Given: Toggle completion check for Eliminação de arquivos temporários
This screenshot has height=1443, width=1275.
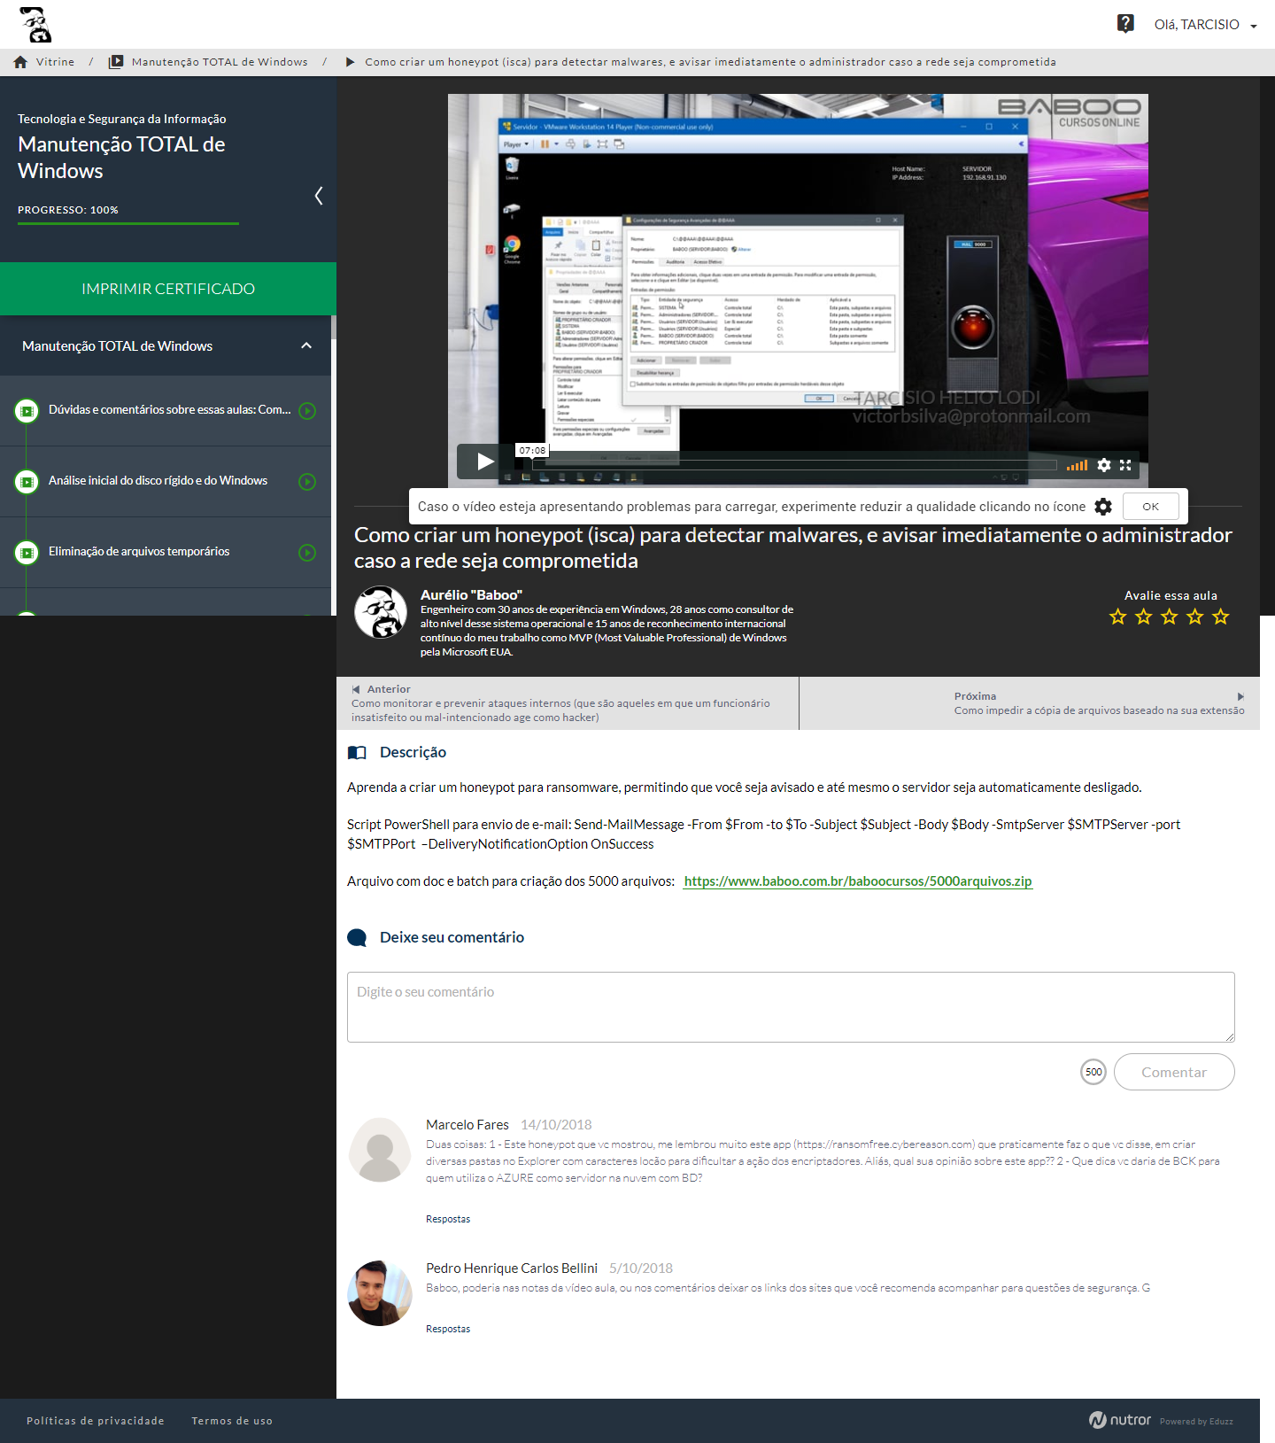Looking at the screenshot, I should (307, 553).
